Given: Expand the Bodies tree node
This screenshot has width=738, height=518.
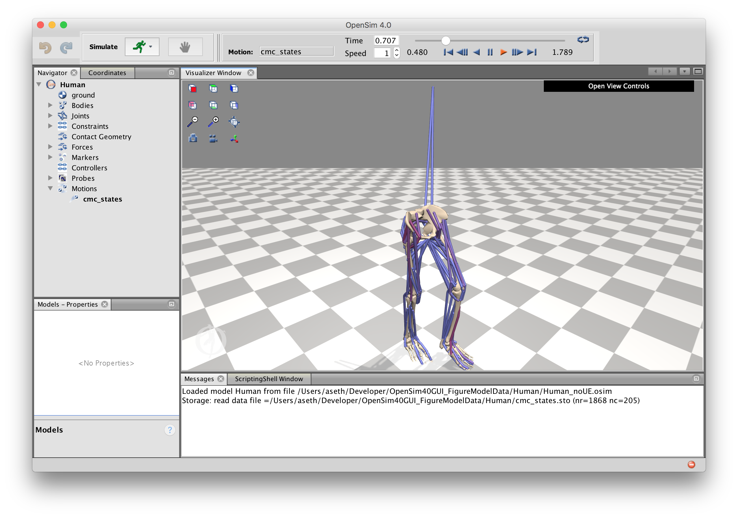Looking at the screenshot, I should pos(51,105).
